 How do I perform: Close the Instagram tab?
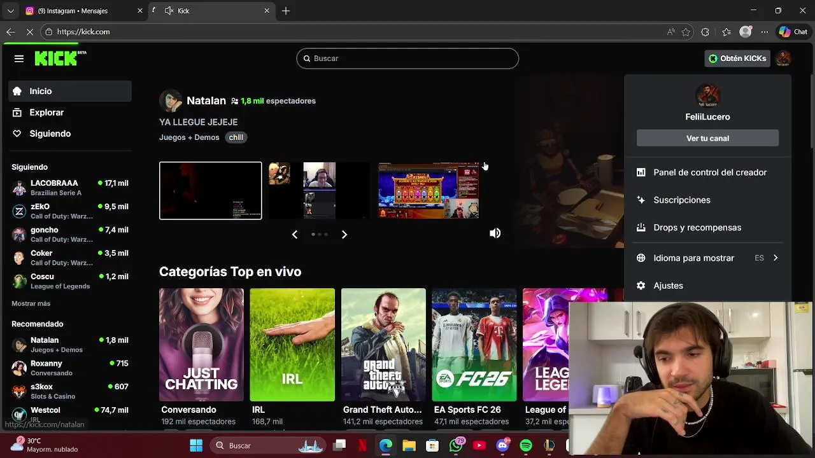140,11
